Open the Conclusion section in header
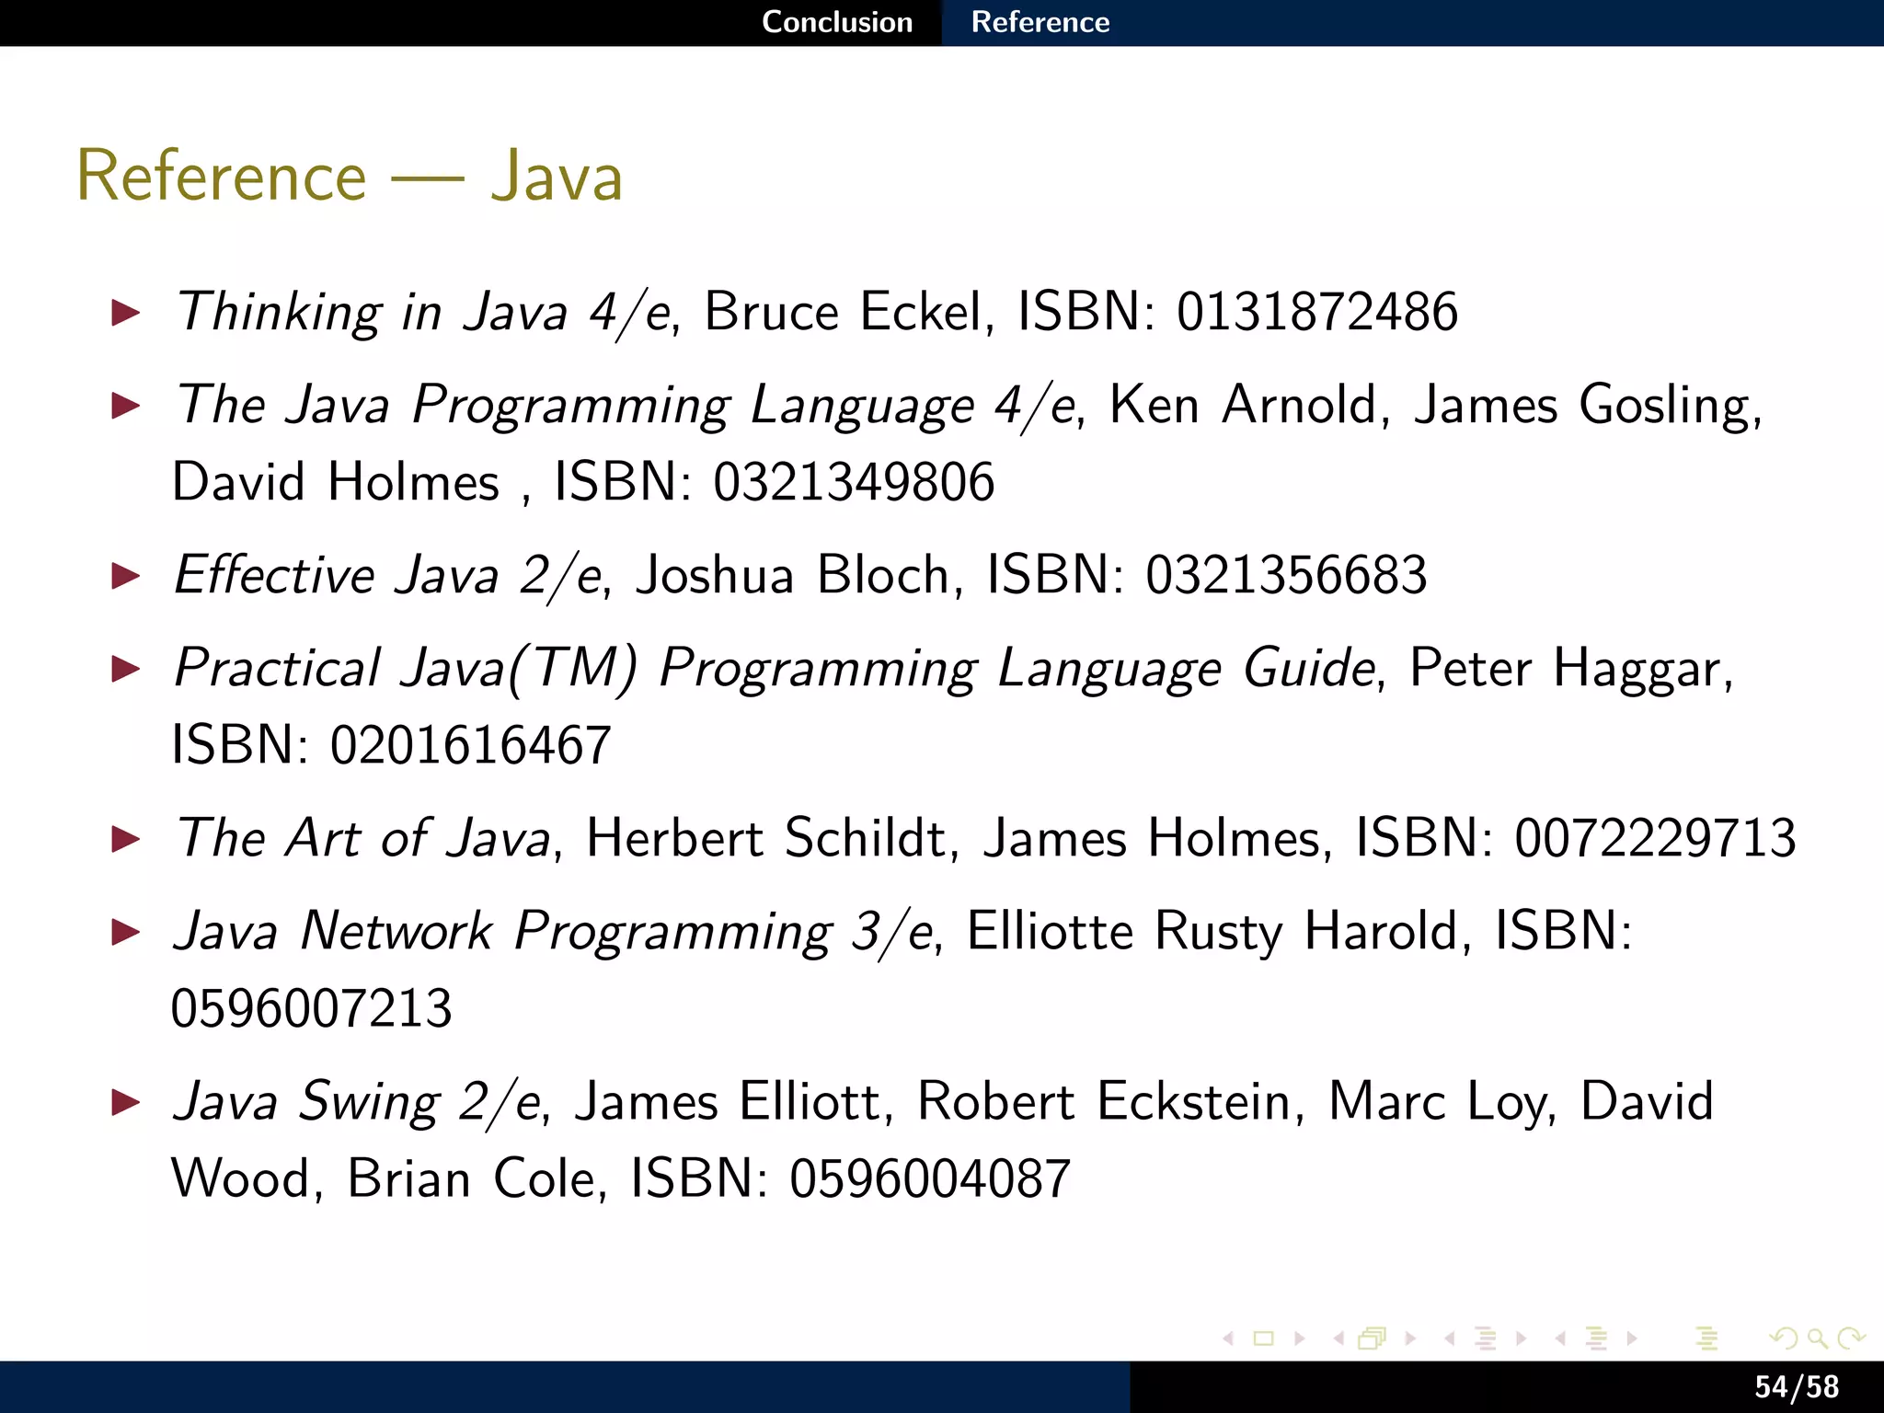1884x1413 pixels. (x=837, y=22)
